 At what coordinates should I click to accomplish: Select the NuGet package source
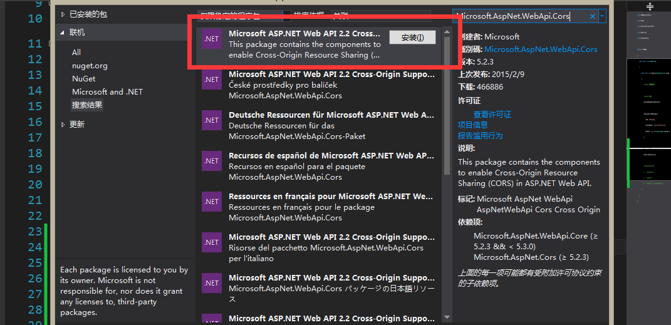point(84,79)
